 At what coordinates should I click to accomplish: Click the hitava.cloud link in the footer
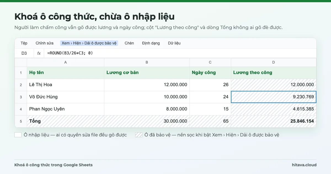tap(304, 165)
